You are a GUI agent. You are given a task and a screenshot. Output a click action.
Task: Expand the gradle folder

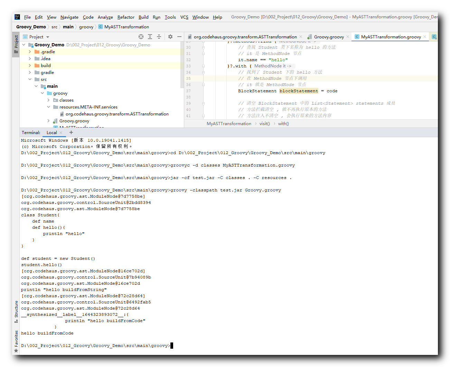[x=30, y=73]
